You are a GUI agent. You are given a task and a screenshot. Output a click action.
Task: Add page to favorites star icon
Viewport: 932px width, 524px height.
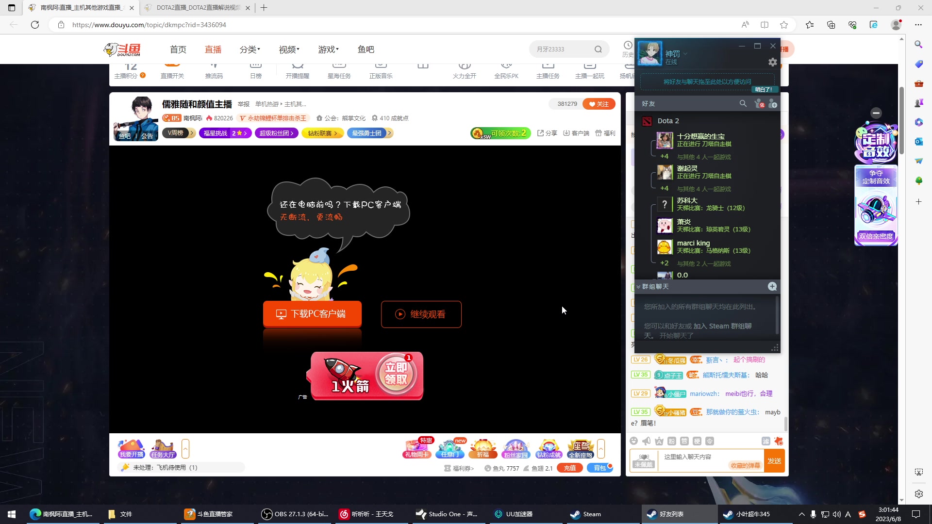[x=783, y=25]
